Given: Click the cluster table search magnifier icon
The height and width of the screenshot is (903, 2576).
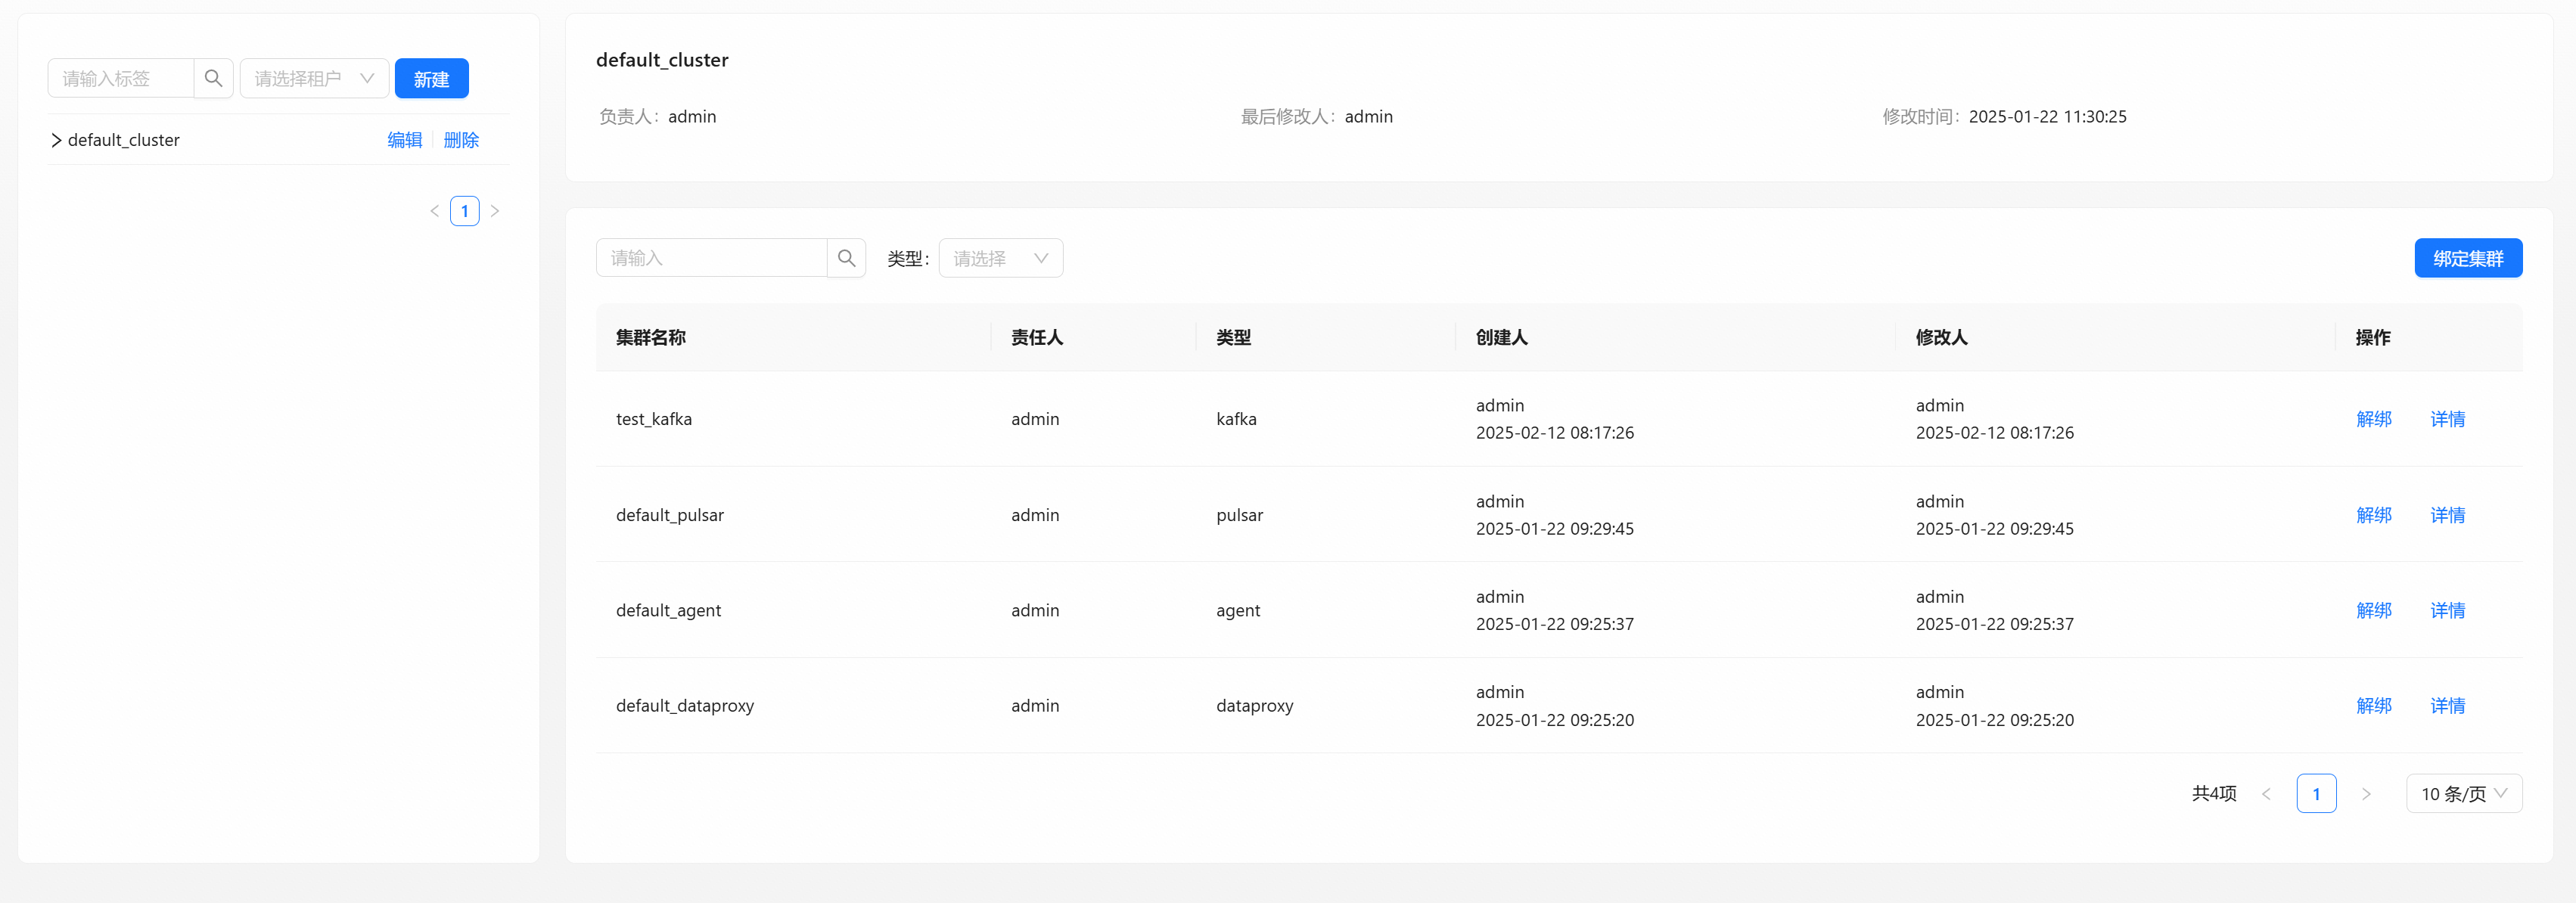Looking at the screenshot, I should [x=846, y=258].
